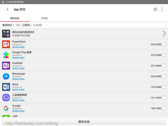Open the three-dot overflow menu
This screenshot has height=126, width=168.
(x=162, y=9)
